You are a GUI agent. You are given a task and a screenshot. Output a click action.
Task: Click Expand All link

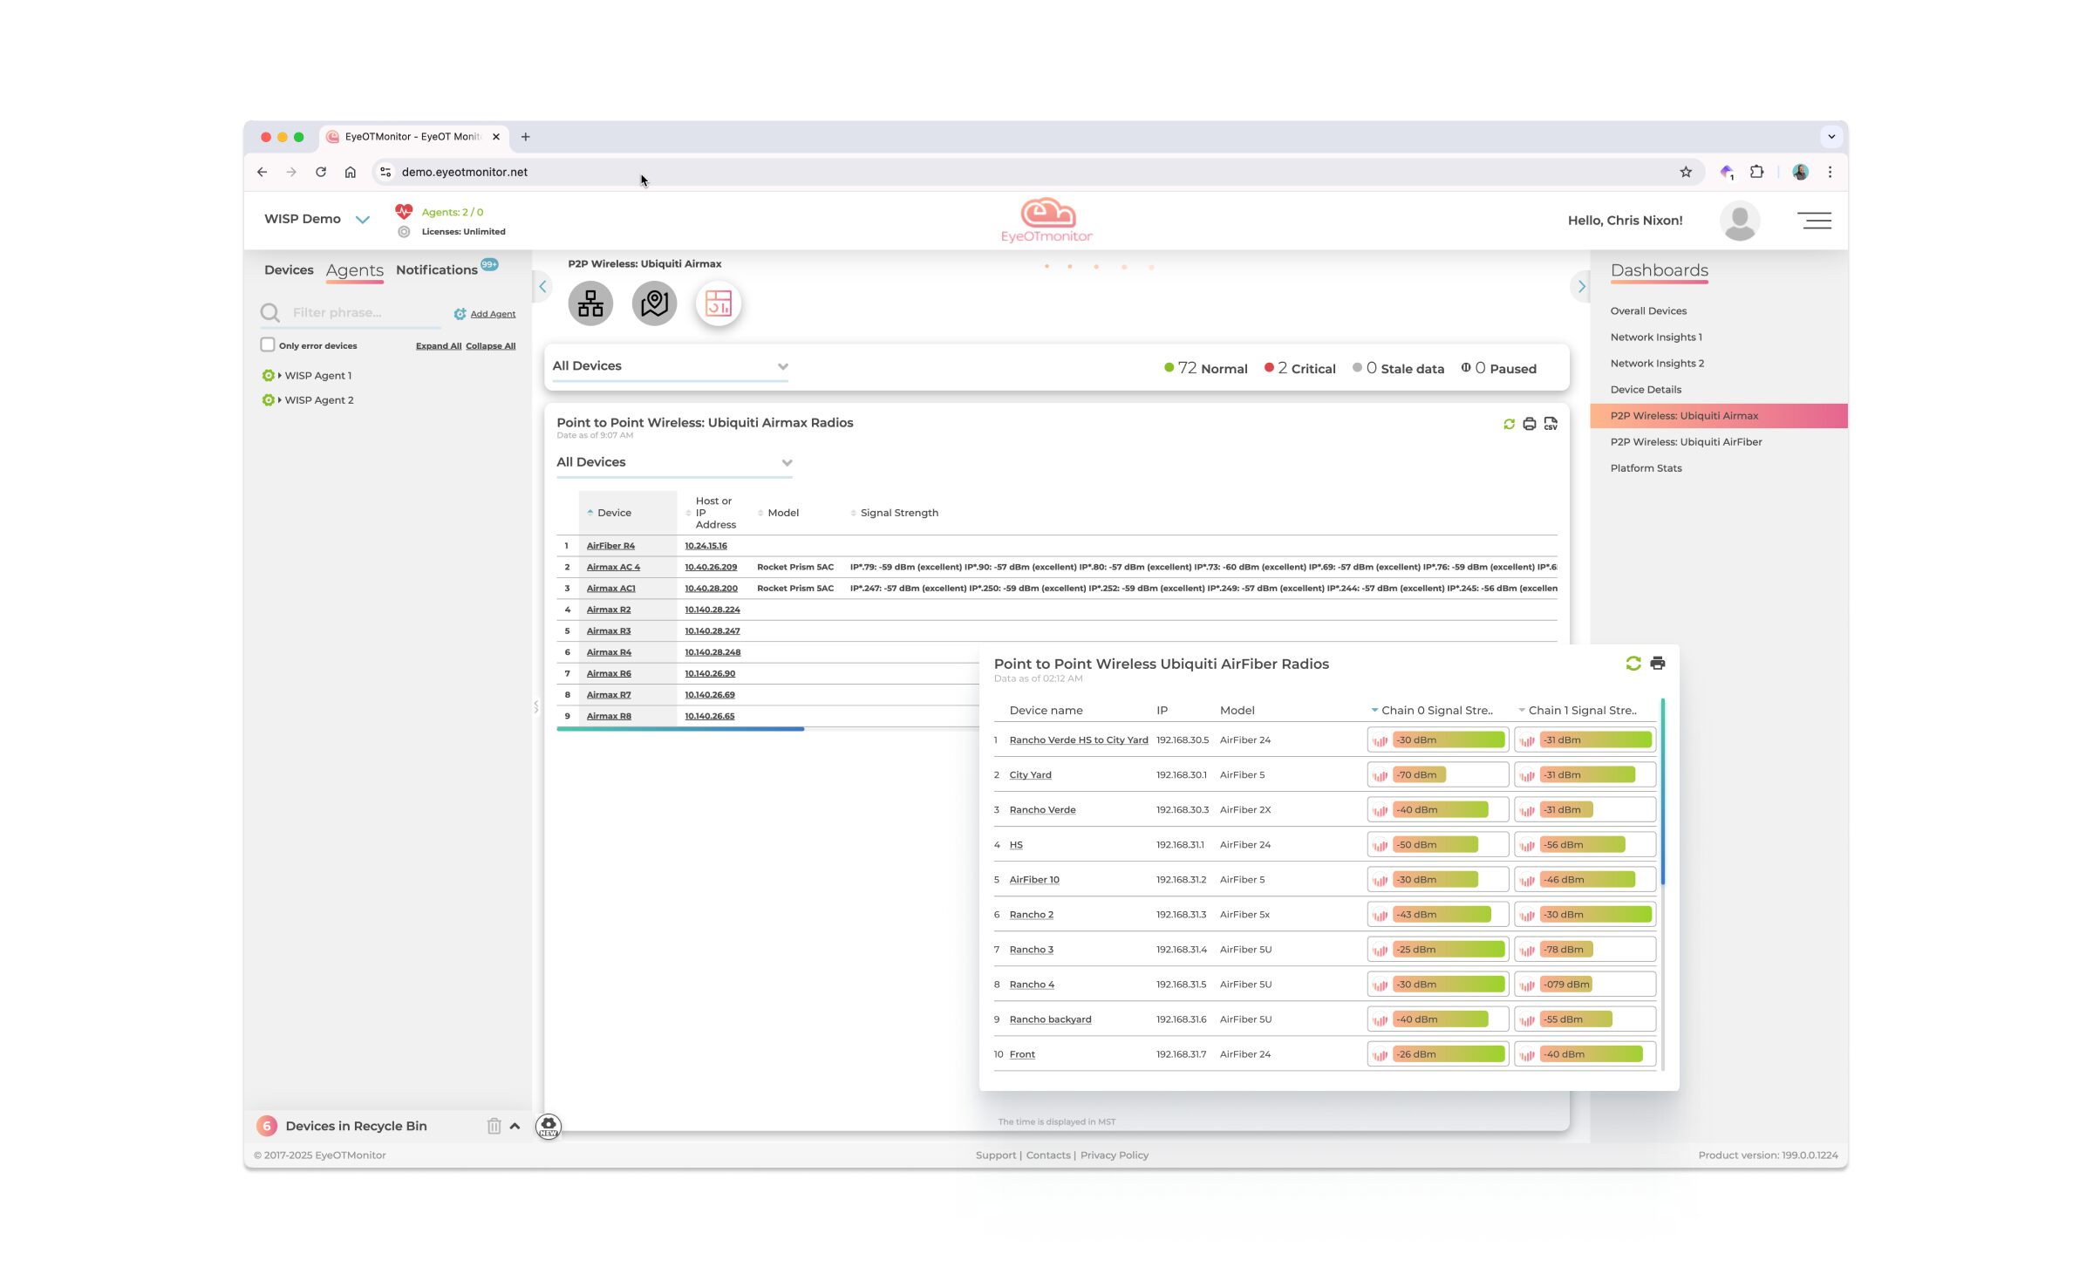click(439, 346)
